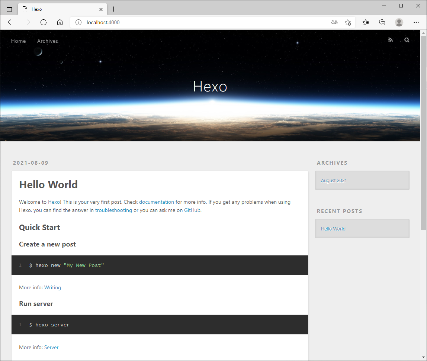
Task: Click the browser forward arrow
Action: click(x=27, y=22)
